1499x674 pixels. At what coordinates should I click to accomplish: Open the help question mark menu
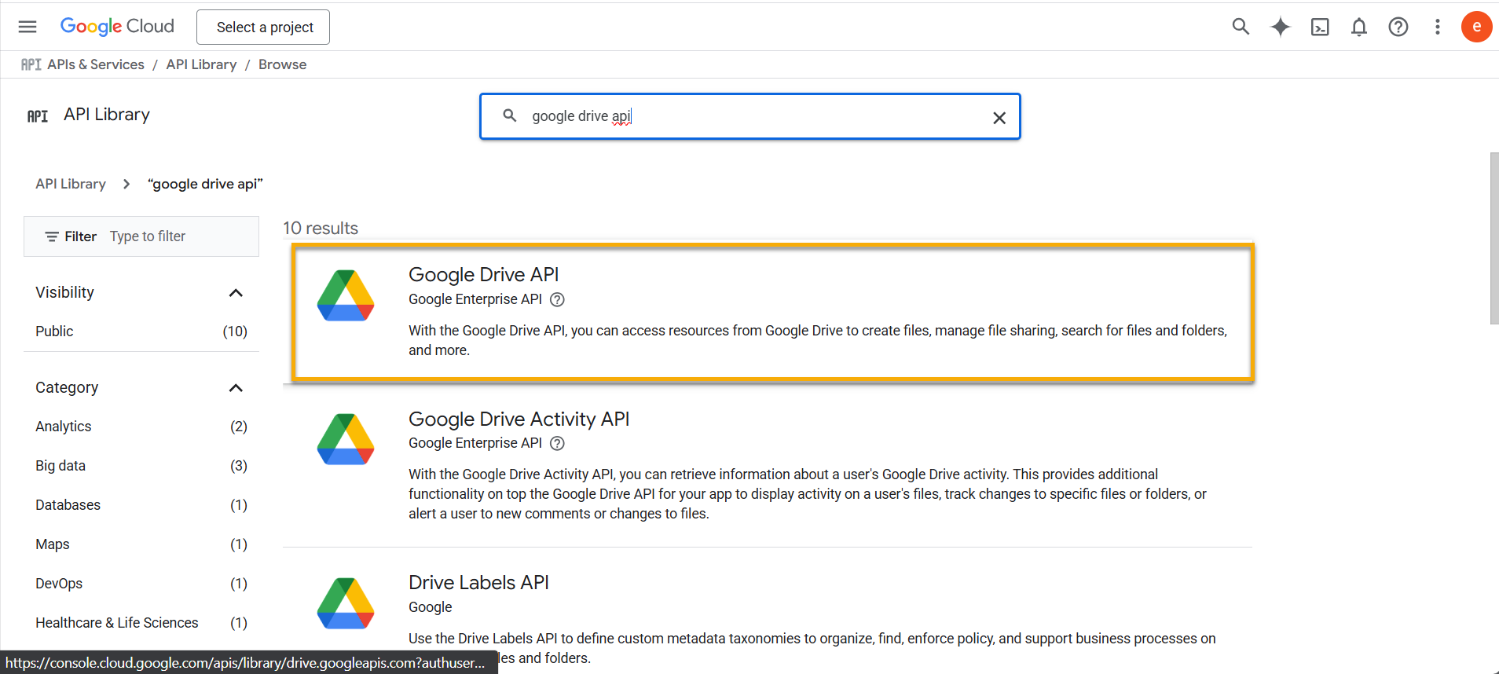pos(1398,27)
